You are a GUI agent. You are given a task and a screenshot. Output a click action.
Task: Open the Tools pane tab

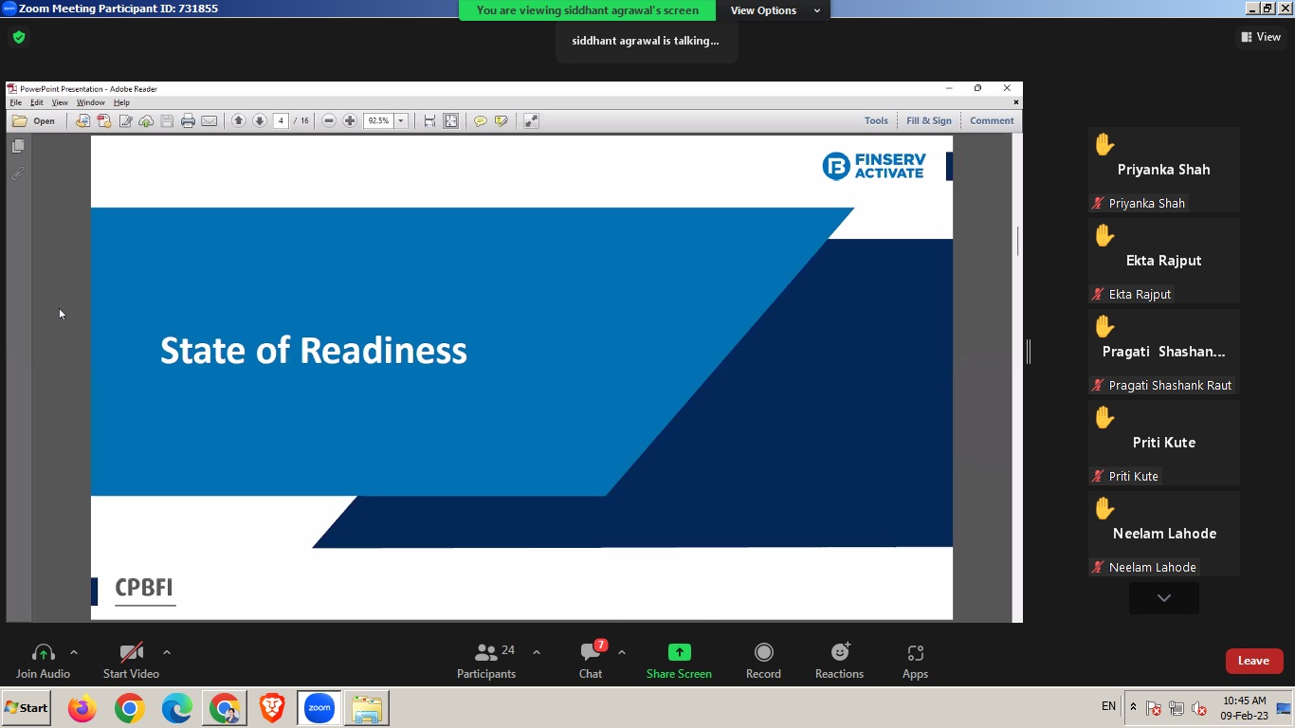(876, 121)
